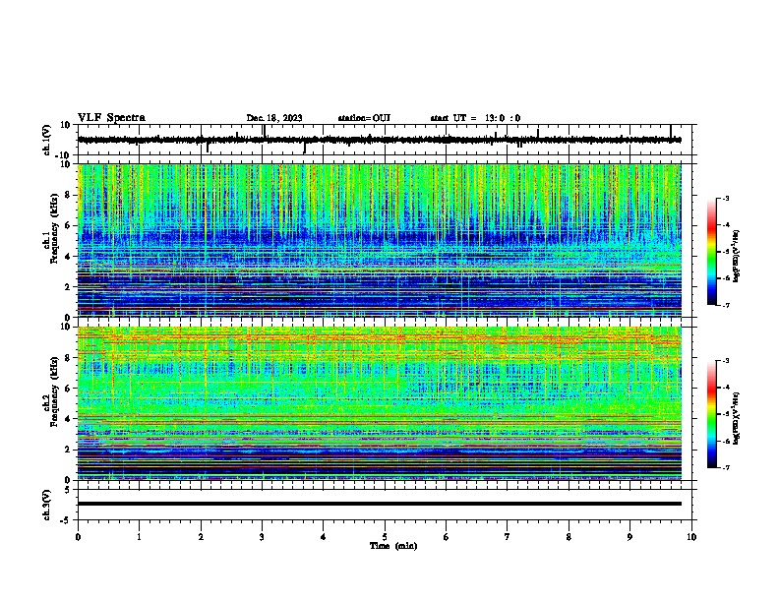Click inside the ch.2 spectrogram panel
This screenshot has width=779, height=602.
click(x=380, y=403)
